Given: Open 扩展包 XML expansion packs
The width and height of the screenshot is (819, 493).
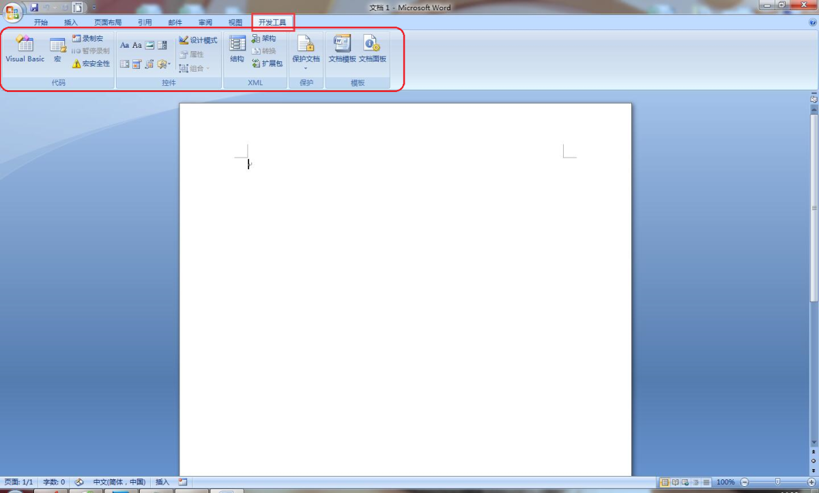Looking at the screenshot, I should pos(267,63).
